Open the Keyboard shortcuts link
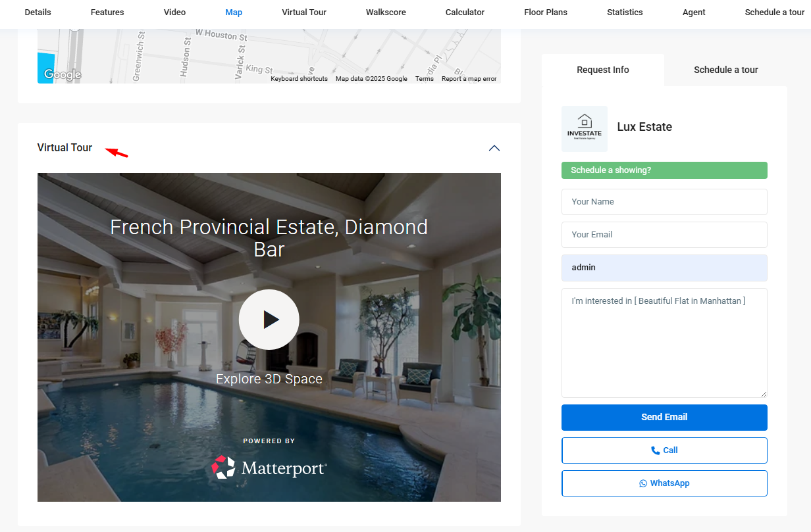The image size is (811, 532). tap(299, 78)
